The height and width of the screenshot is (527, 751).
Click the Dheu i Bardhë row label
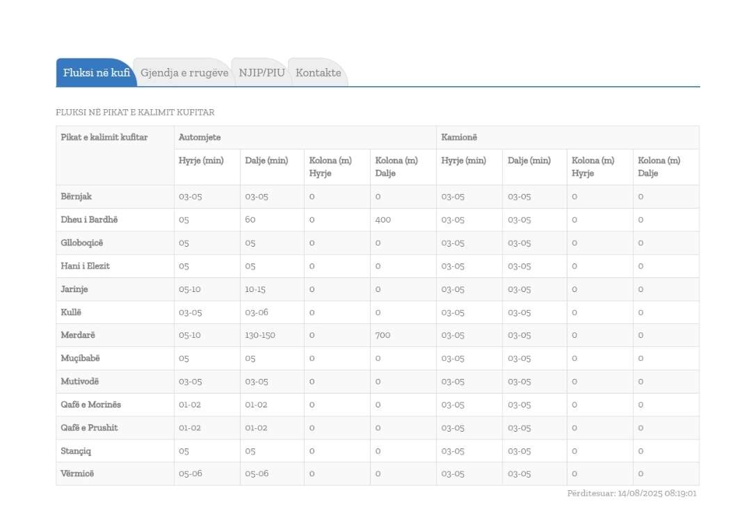tap(89, 220)
